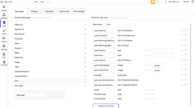Delete the userProfilePhoto field

185,70
